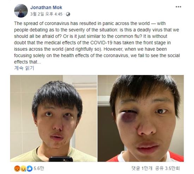Image resolution: width=194 pixels, height=174 pixels.
Task: Open the right photo in red shirt
Action: point(140,118)
